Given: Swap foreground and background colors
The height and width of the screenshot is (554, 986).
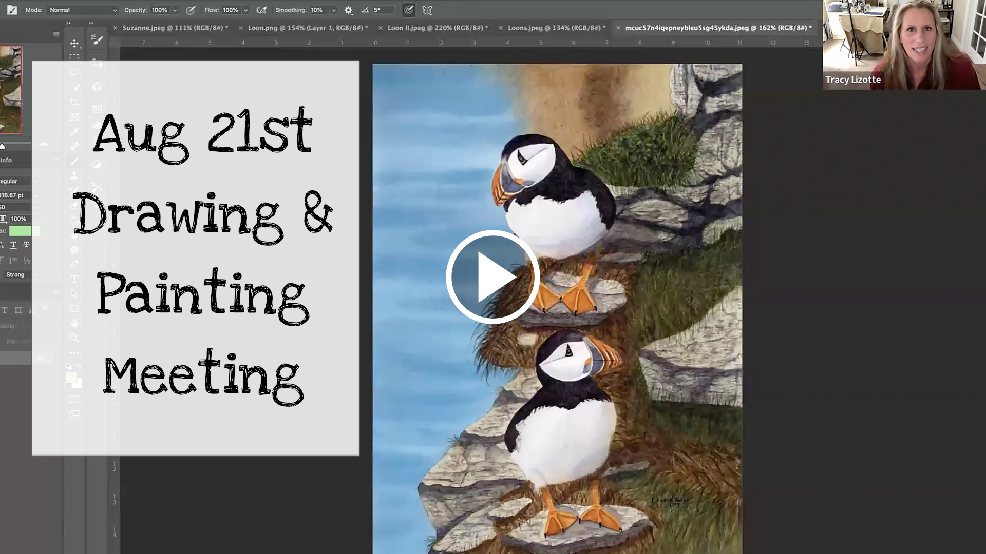Looking at the screenshot, I should click(79, 366).
